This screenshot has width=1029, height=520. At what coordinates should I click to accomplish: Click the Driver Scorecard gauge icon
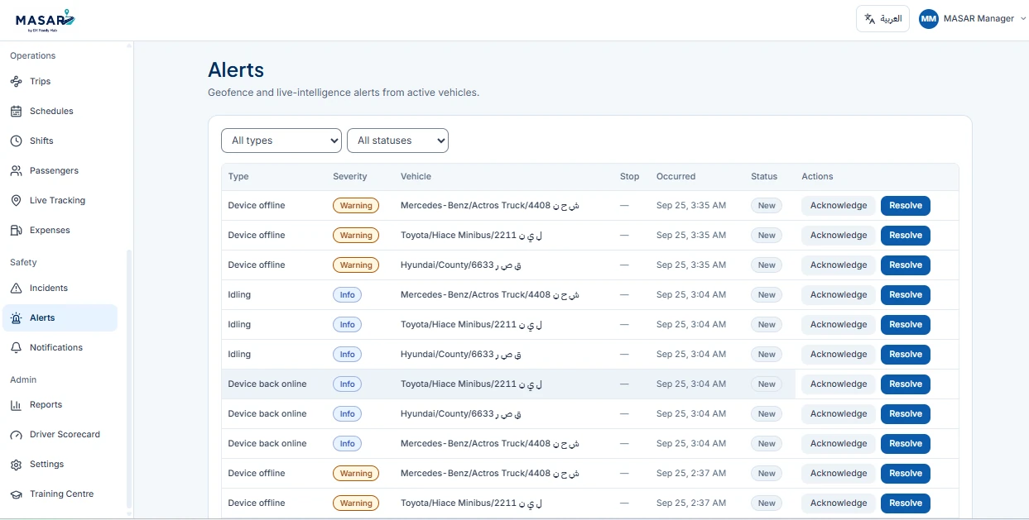16,435
